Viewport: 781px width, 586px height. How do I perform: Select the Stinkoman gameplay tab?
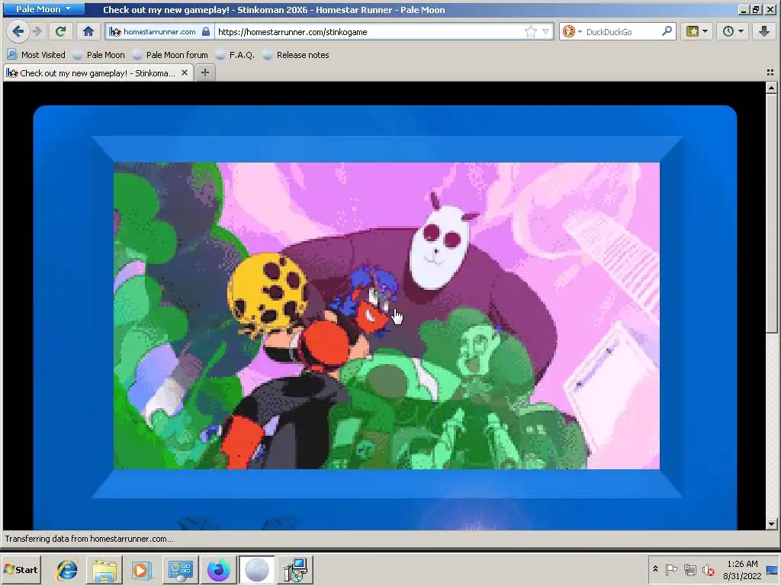[x=98, y=72]
